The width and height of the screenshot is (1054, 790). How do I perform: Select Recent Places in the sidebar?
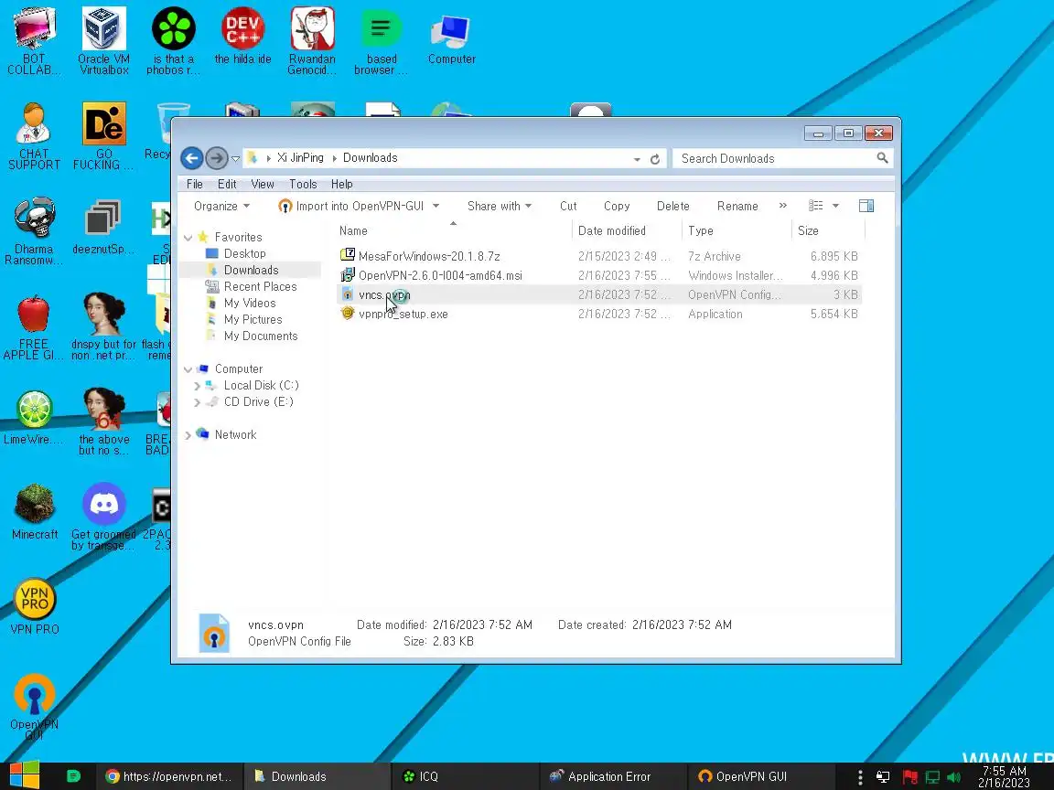click(x=260, y=287)
